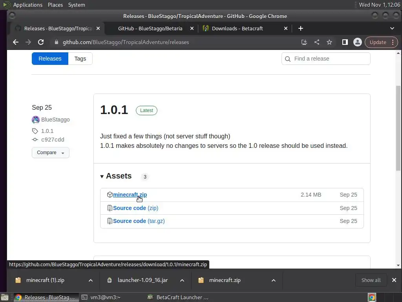Click the minecraft (1).zip file icon
Image resolution: width=402 pixels, height=302 pixels.
18,280
